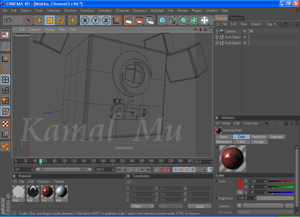Screen dimensions: 300x217
Task: Go to end of animation
Action: tap(148, 170)
